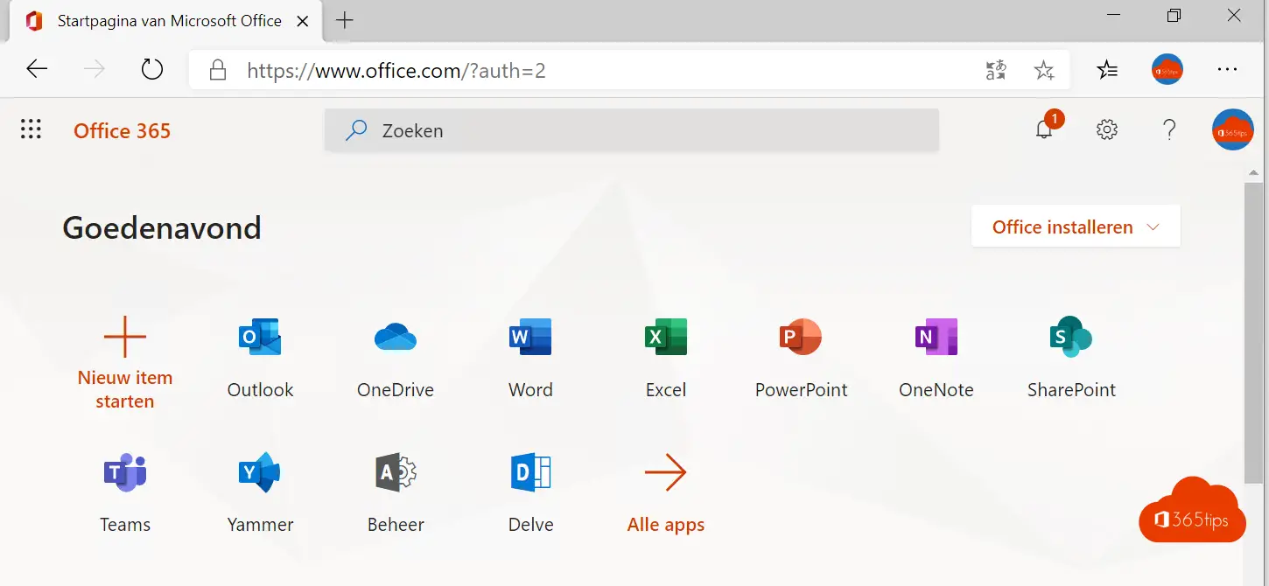Launch OneDrive from the app list
The image size is (1269, 586).
(x=396, y=338)
